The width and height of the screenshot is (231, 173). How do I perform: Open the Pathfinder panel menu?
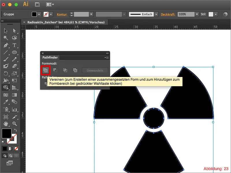[x=107, y=57]
